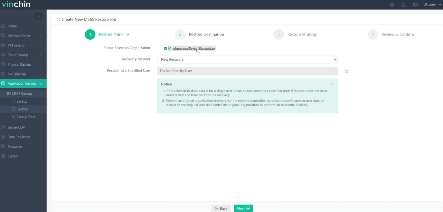Select Application Backup menu item
Screen dimensions: 443x212
[23, 84]
